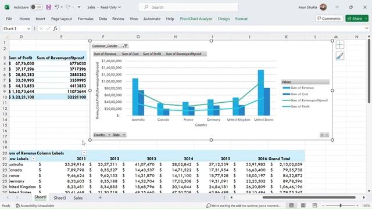Viewport: 372px width, 209px height.
Task: Click the Sum of Revenuprofitproof field button
Action: [x=184, y=54]
